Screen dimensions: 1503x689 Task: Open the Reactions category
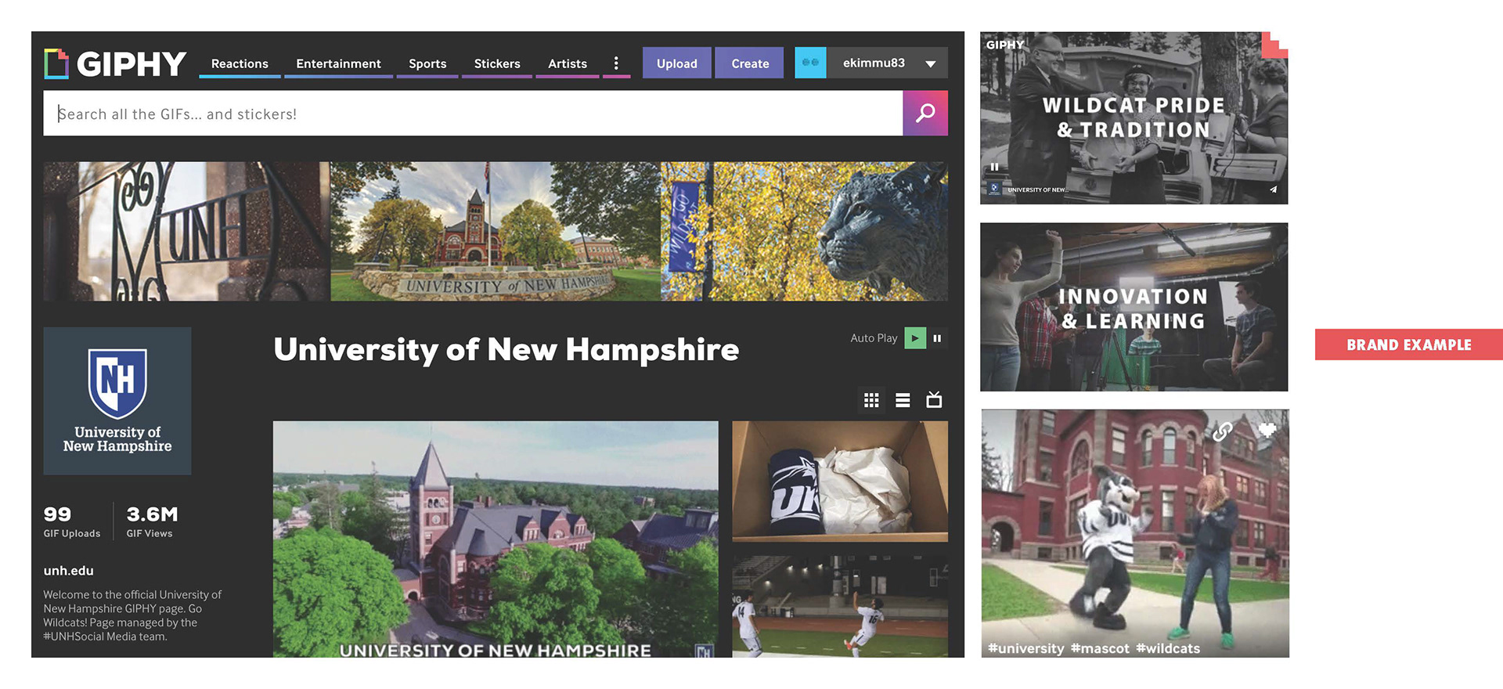coord(240,63)
